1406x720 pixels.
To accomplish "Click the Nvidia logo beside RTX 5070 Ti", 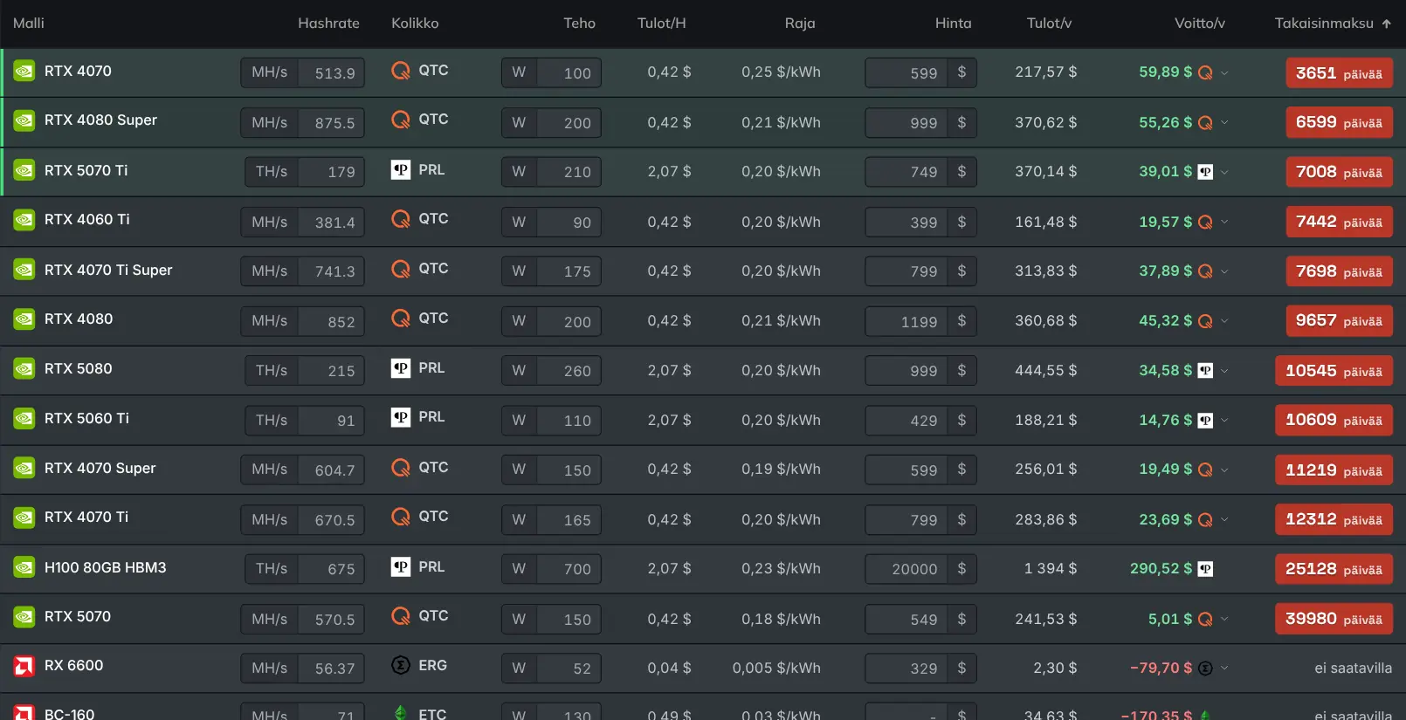I will 24,171.
